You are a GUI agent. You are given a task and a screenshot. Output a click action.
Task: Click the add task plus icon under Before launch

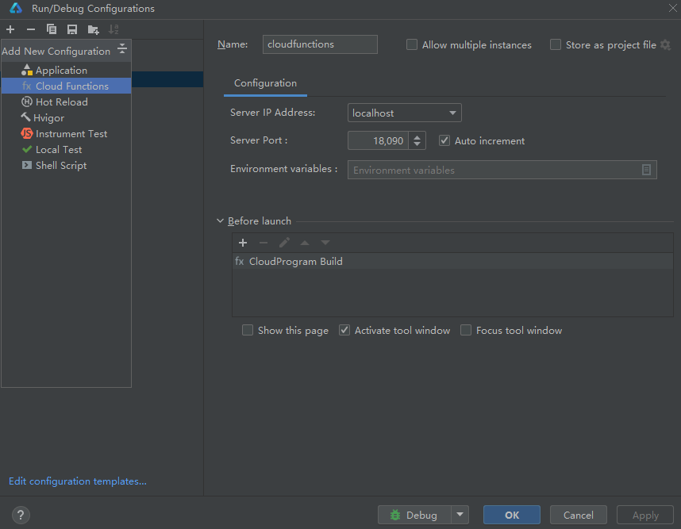tap(243, 243)
